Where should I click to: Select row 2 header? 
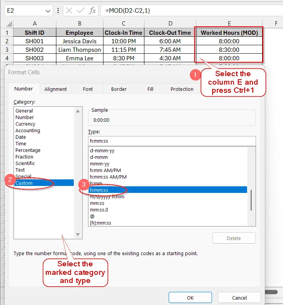(x=7, y=41)
